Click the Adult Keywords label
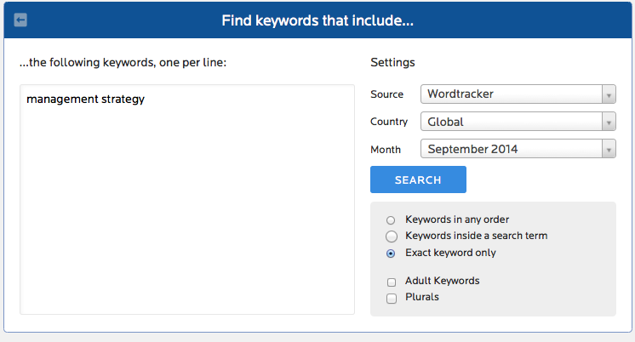The height and width of the screenshot is (342, 635). (x=443, y=281)
